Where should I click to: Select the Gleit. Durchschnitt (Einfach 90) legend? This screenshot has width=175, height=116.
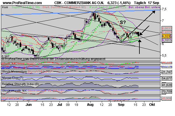[64, 7]
